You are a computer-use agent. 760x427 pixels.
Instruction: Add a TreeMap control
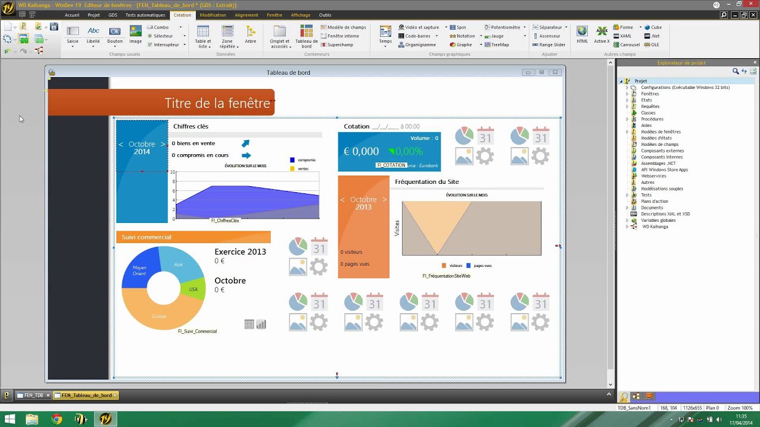click(496, 44)
